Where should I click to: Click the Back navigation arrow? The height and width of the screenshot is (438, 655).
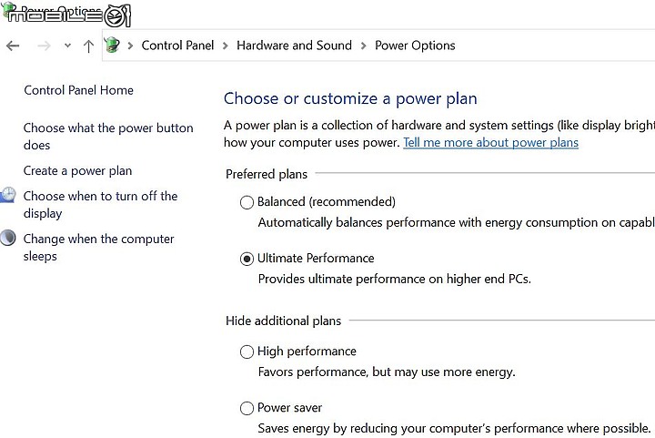pos(13,46)
